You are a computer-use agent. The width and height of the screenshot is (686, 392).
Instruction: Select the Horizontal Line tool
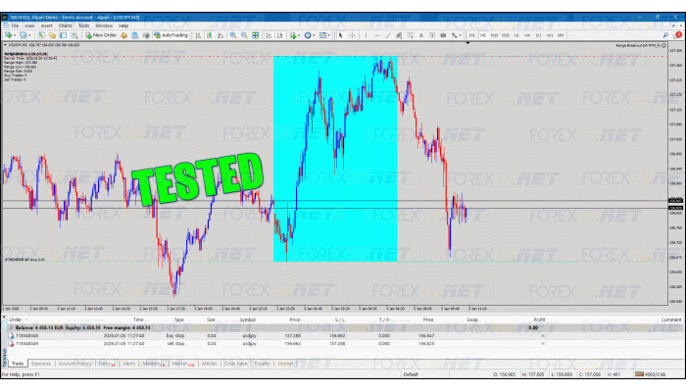(376, 35)
